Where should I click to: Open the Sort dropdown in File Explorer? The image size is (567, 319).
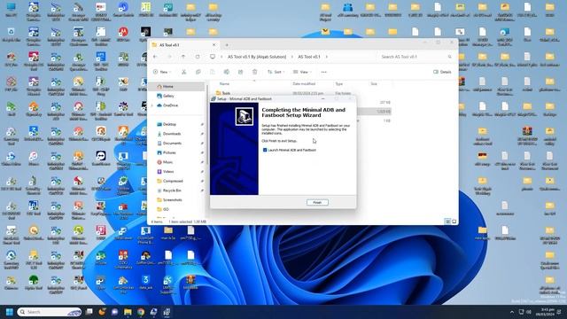[x=276, y=72]
